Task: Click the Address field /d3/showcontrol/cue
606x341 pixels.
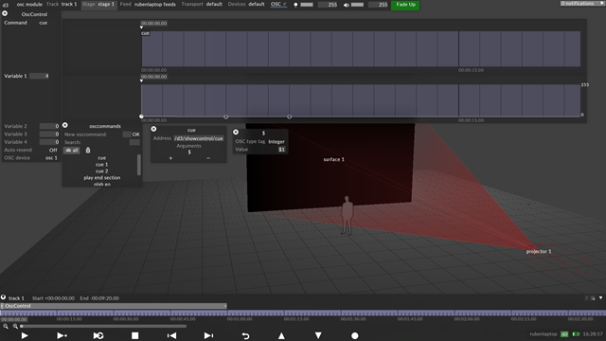Action: click(x=199, y=138)
